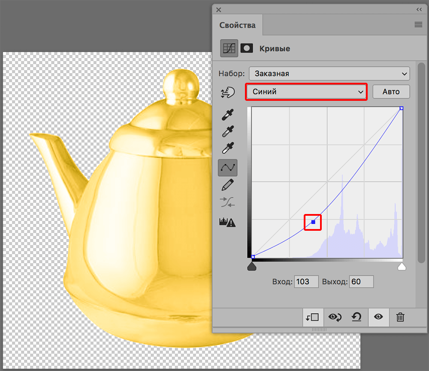429x371 pixels.
Task: Open the Набор preset dropdown
Action: point(329,74)
